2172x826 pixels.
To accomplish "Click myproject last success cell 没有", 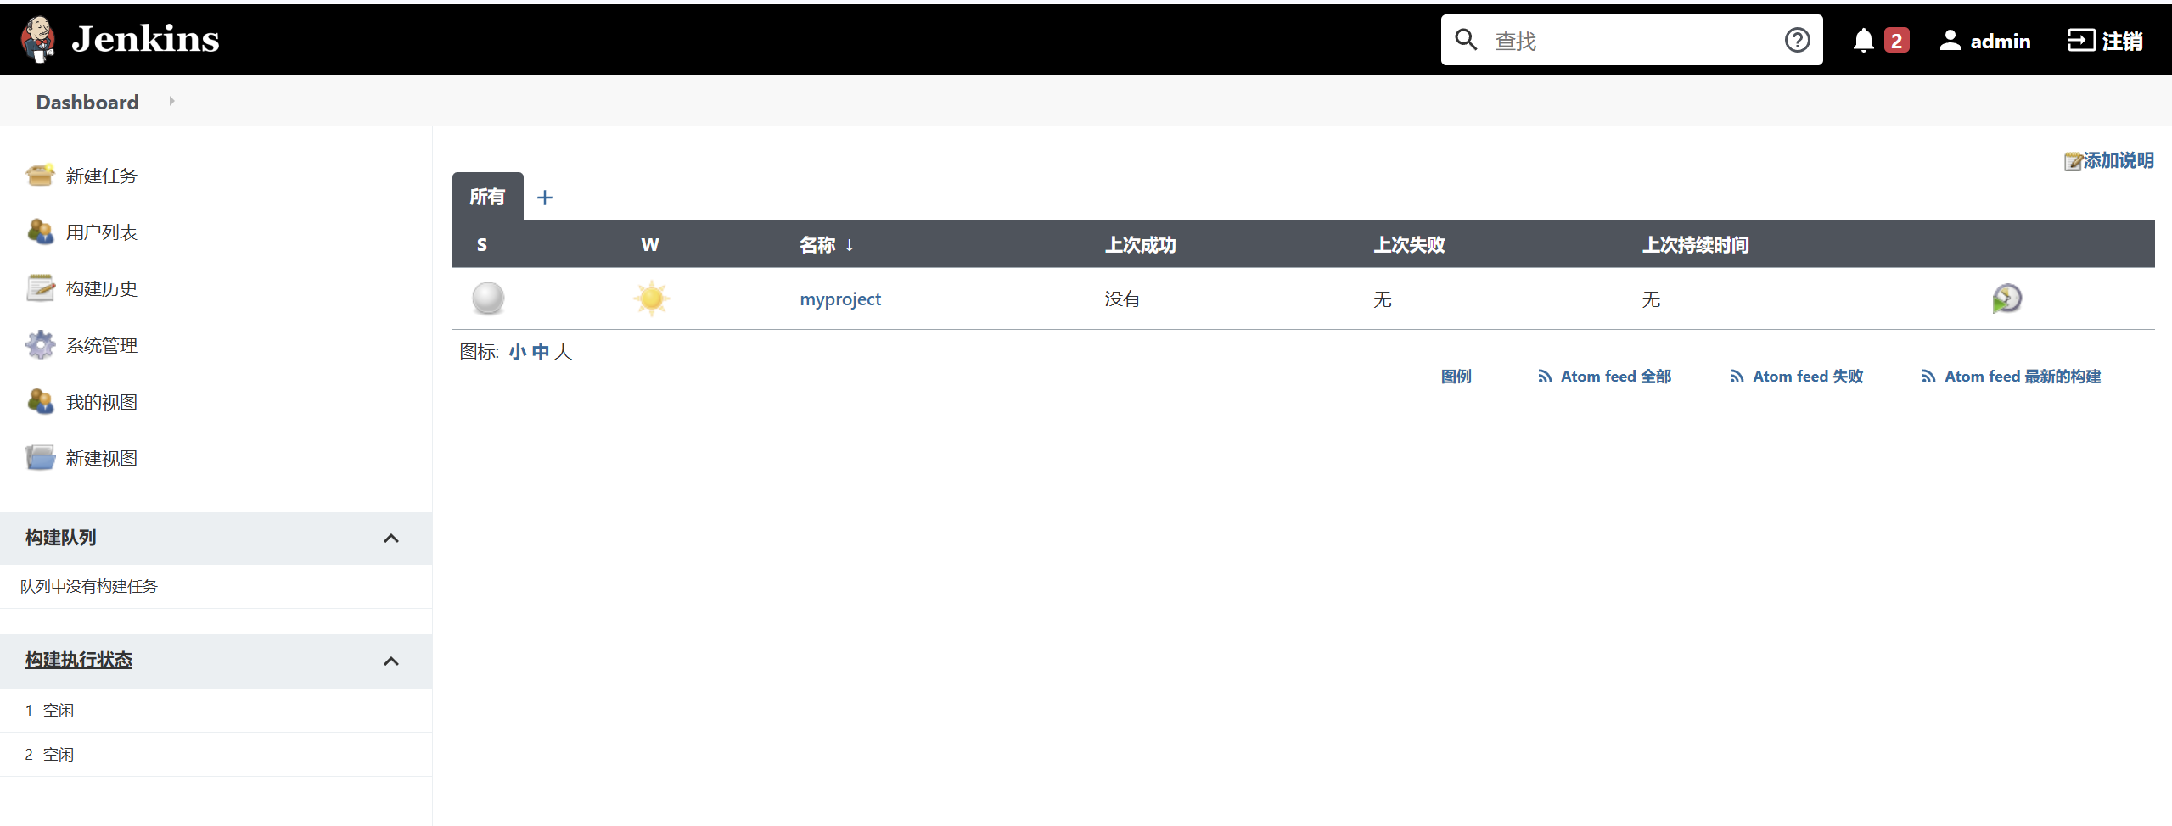I will [1122, 299].
